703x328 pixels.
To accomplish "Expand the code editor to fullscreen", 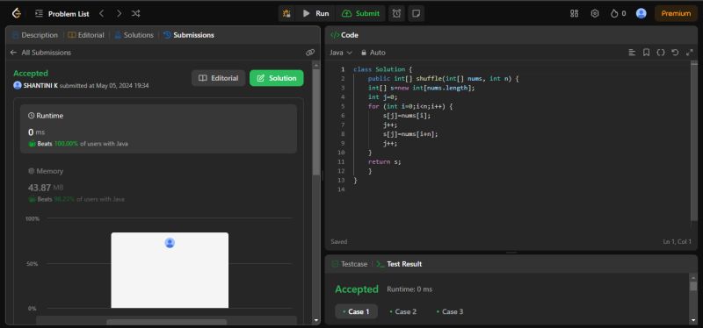I will [x=690, y=53].
